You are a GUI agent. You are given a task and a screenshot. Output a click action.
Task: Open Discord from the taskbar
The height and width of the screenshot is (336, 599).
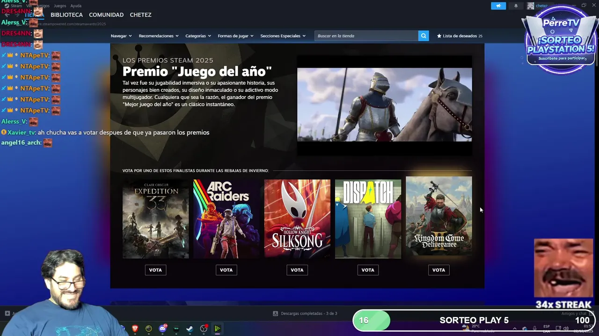162,329
